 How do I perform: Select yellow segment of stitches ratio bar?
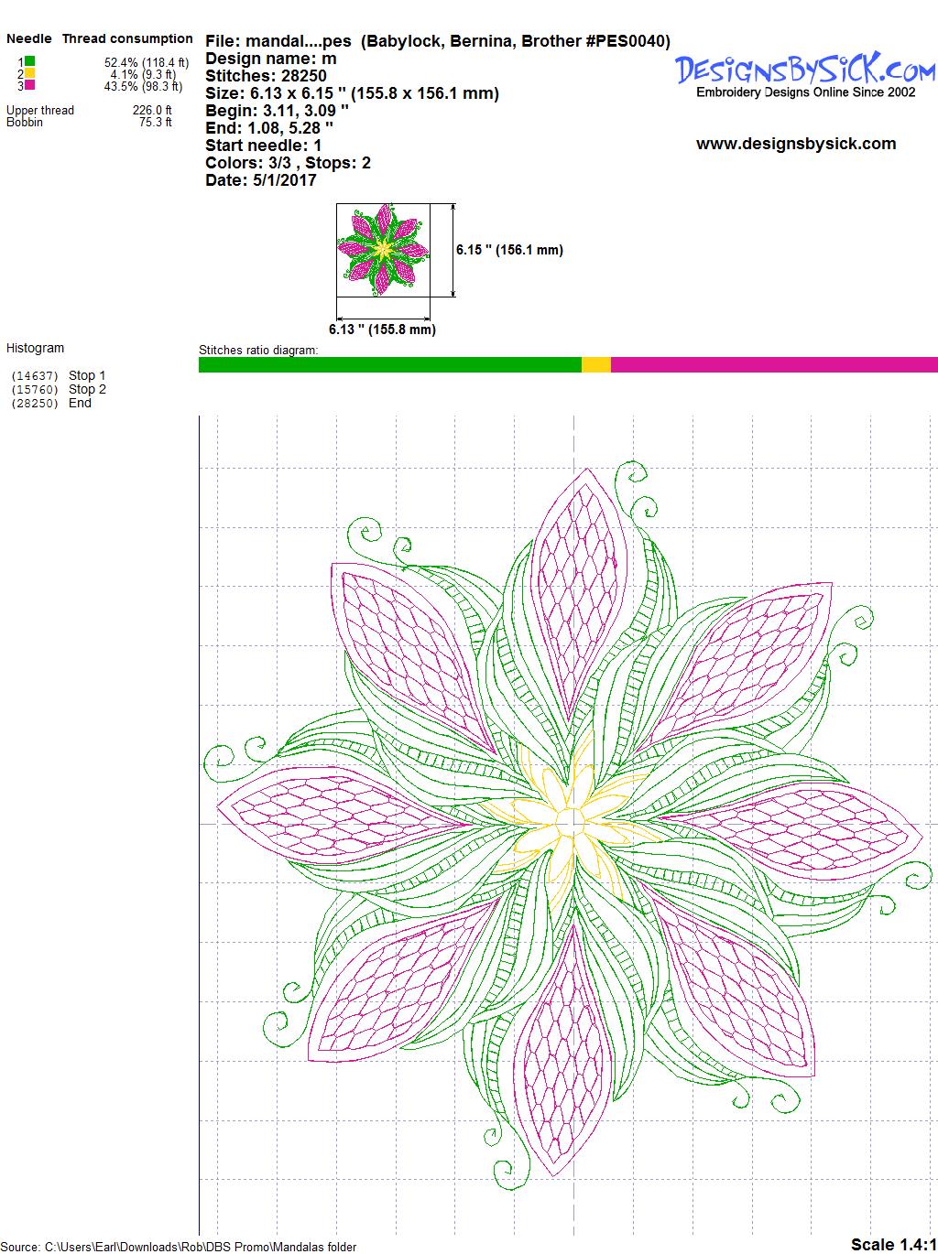pyautogui.click(x=595, y=364)
